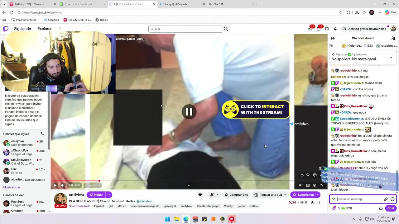This screenshot has height=224, width=399.
Task: Collapse the chat panel arrow
Action: point(333,38)
